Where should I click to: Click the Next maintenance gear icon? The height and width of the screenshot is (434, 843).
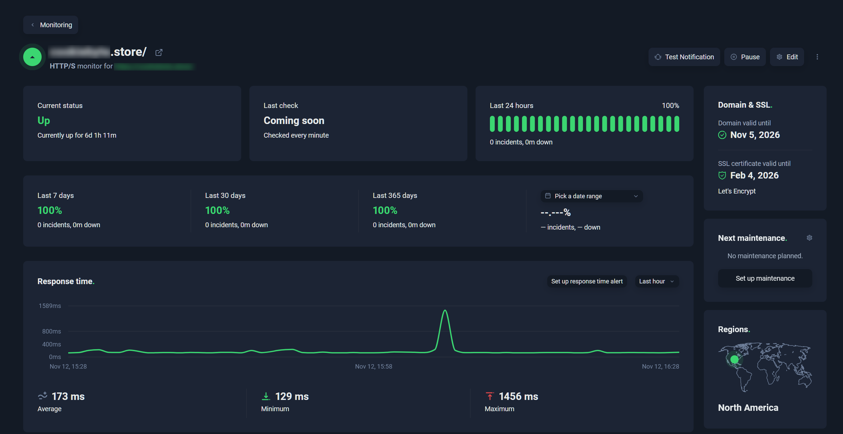point(809,238)
